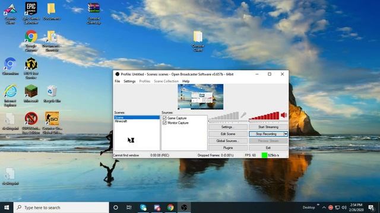This screenshot has width=380, height=213.
Task: Select the red prohibited-sign desktop shortcut
Action: pyautogui.click(x=31, y=122)
